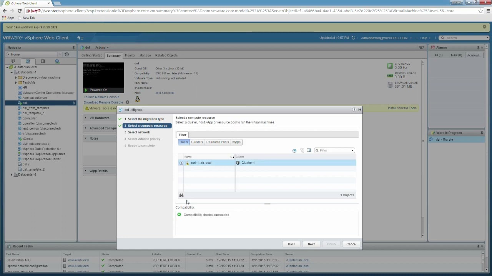
Task: Toggle the Resource Pools filter button
Action: (218, 142)
